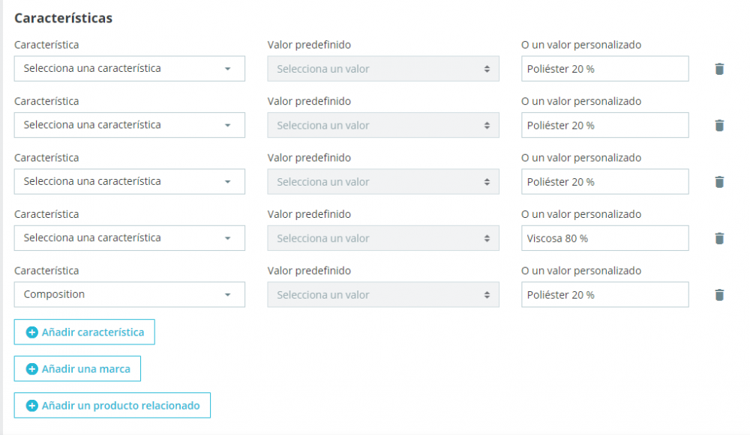Viewport: 750px width, 435px height.
Task: Open first Selecciona un valor dropdown
Action: click(382, 69)
